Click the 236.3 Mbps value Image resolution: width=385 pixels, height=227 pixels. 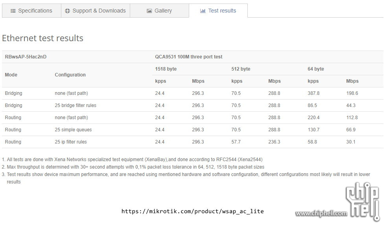[274, 142]
